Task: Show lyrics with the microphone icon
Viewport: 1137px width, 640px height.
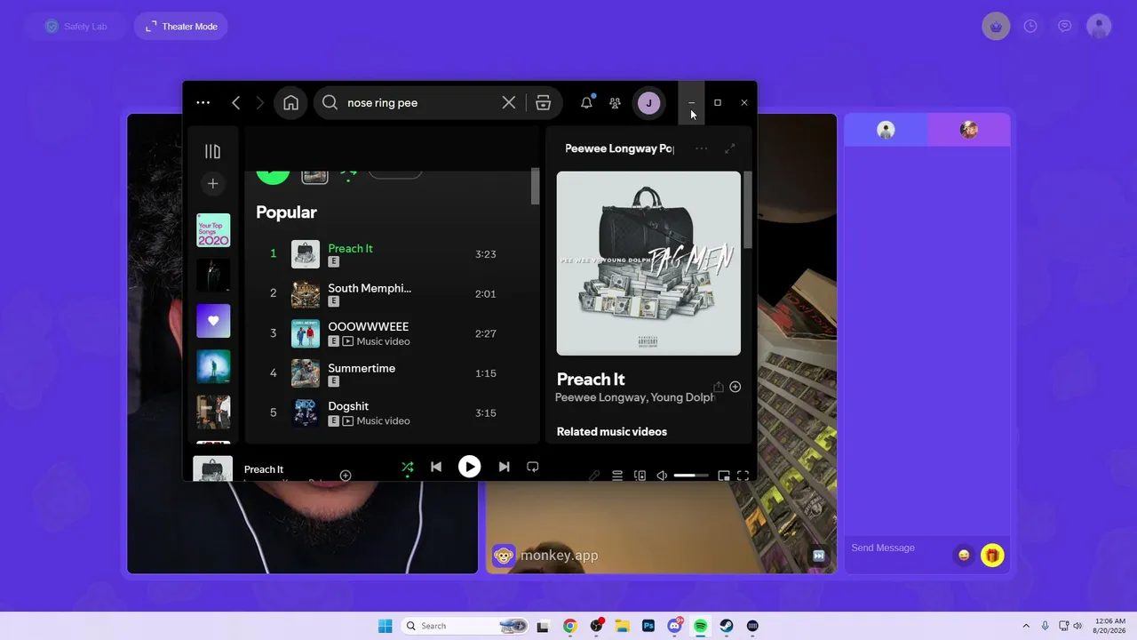Action: click(594, 476)
